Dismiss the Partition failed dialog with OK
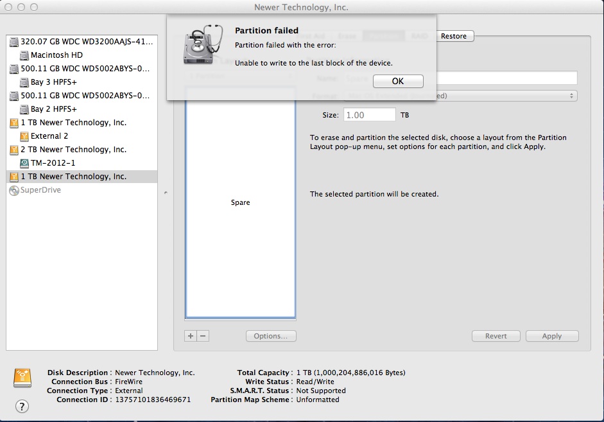Image resolution: width=604 pixels, height=422 pixels. (x=398, y=81)
